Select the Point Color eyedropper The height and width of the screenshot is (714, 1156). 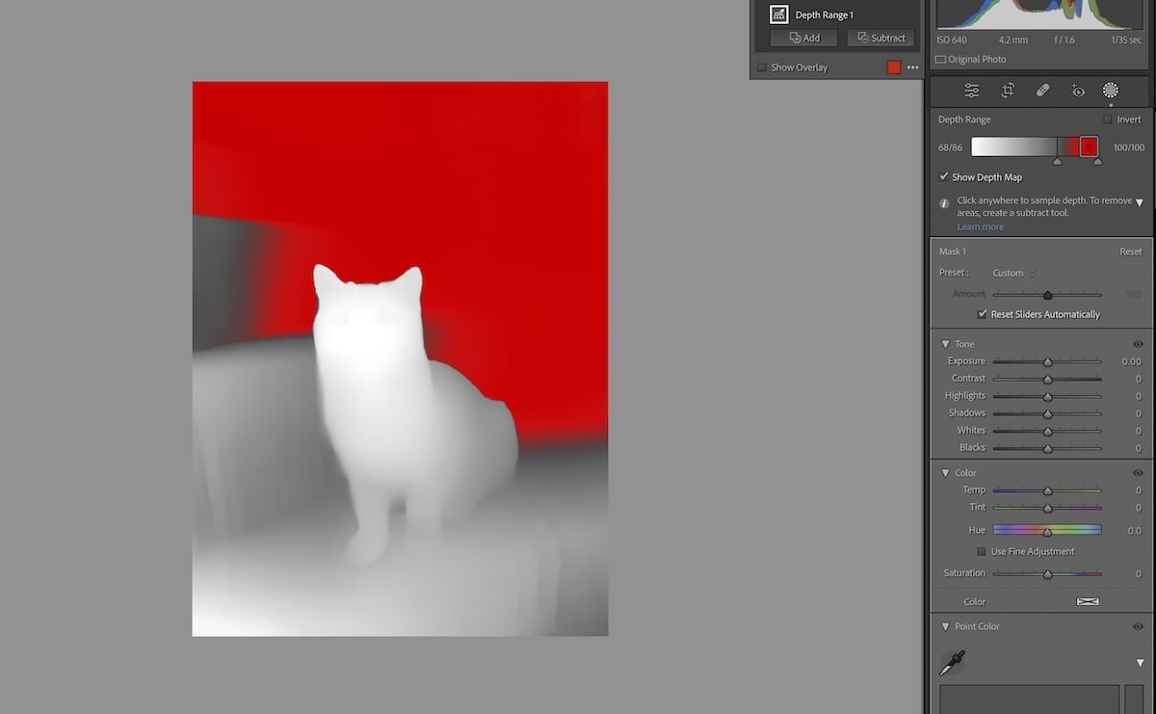click(952, 664)
